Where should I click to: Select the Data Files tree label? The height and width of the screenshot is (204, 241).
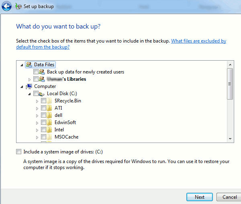coord(44,65)
